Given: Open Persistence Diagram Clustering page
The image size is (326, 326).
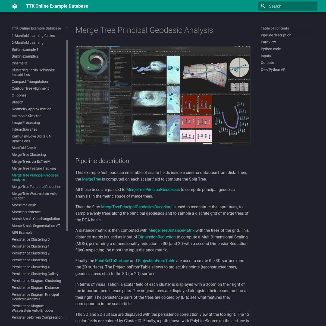Looking at the screenshot, I should [36, 281].
